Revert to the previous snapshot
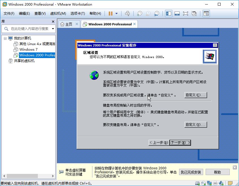Image resolution: width=239 pixels, height=186 pixels. [x=148, y=14]
